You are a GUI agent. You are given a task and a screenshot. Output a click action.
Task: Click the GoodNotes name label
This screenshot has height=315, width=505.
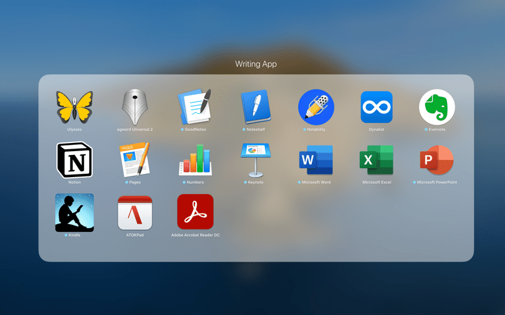[195, 130]
